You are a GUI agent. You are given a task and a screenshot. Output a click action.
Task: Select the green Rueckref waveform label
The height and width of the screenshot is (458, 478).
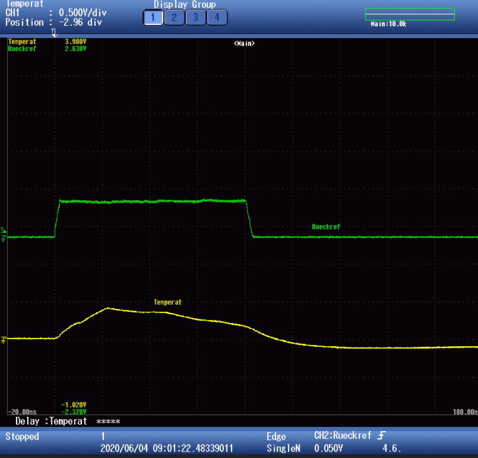click(326, 227)
